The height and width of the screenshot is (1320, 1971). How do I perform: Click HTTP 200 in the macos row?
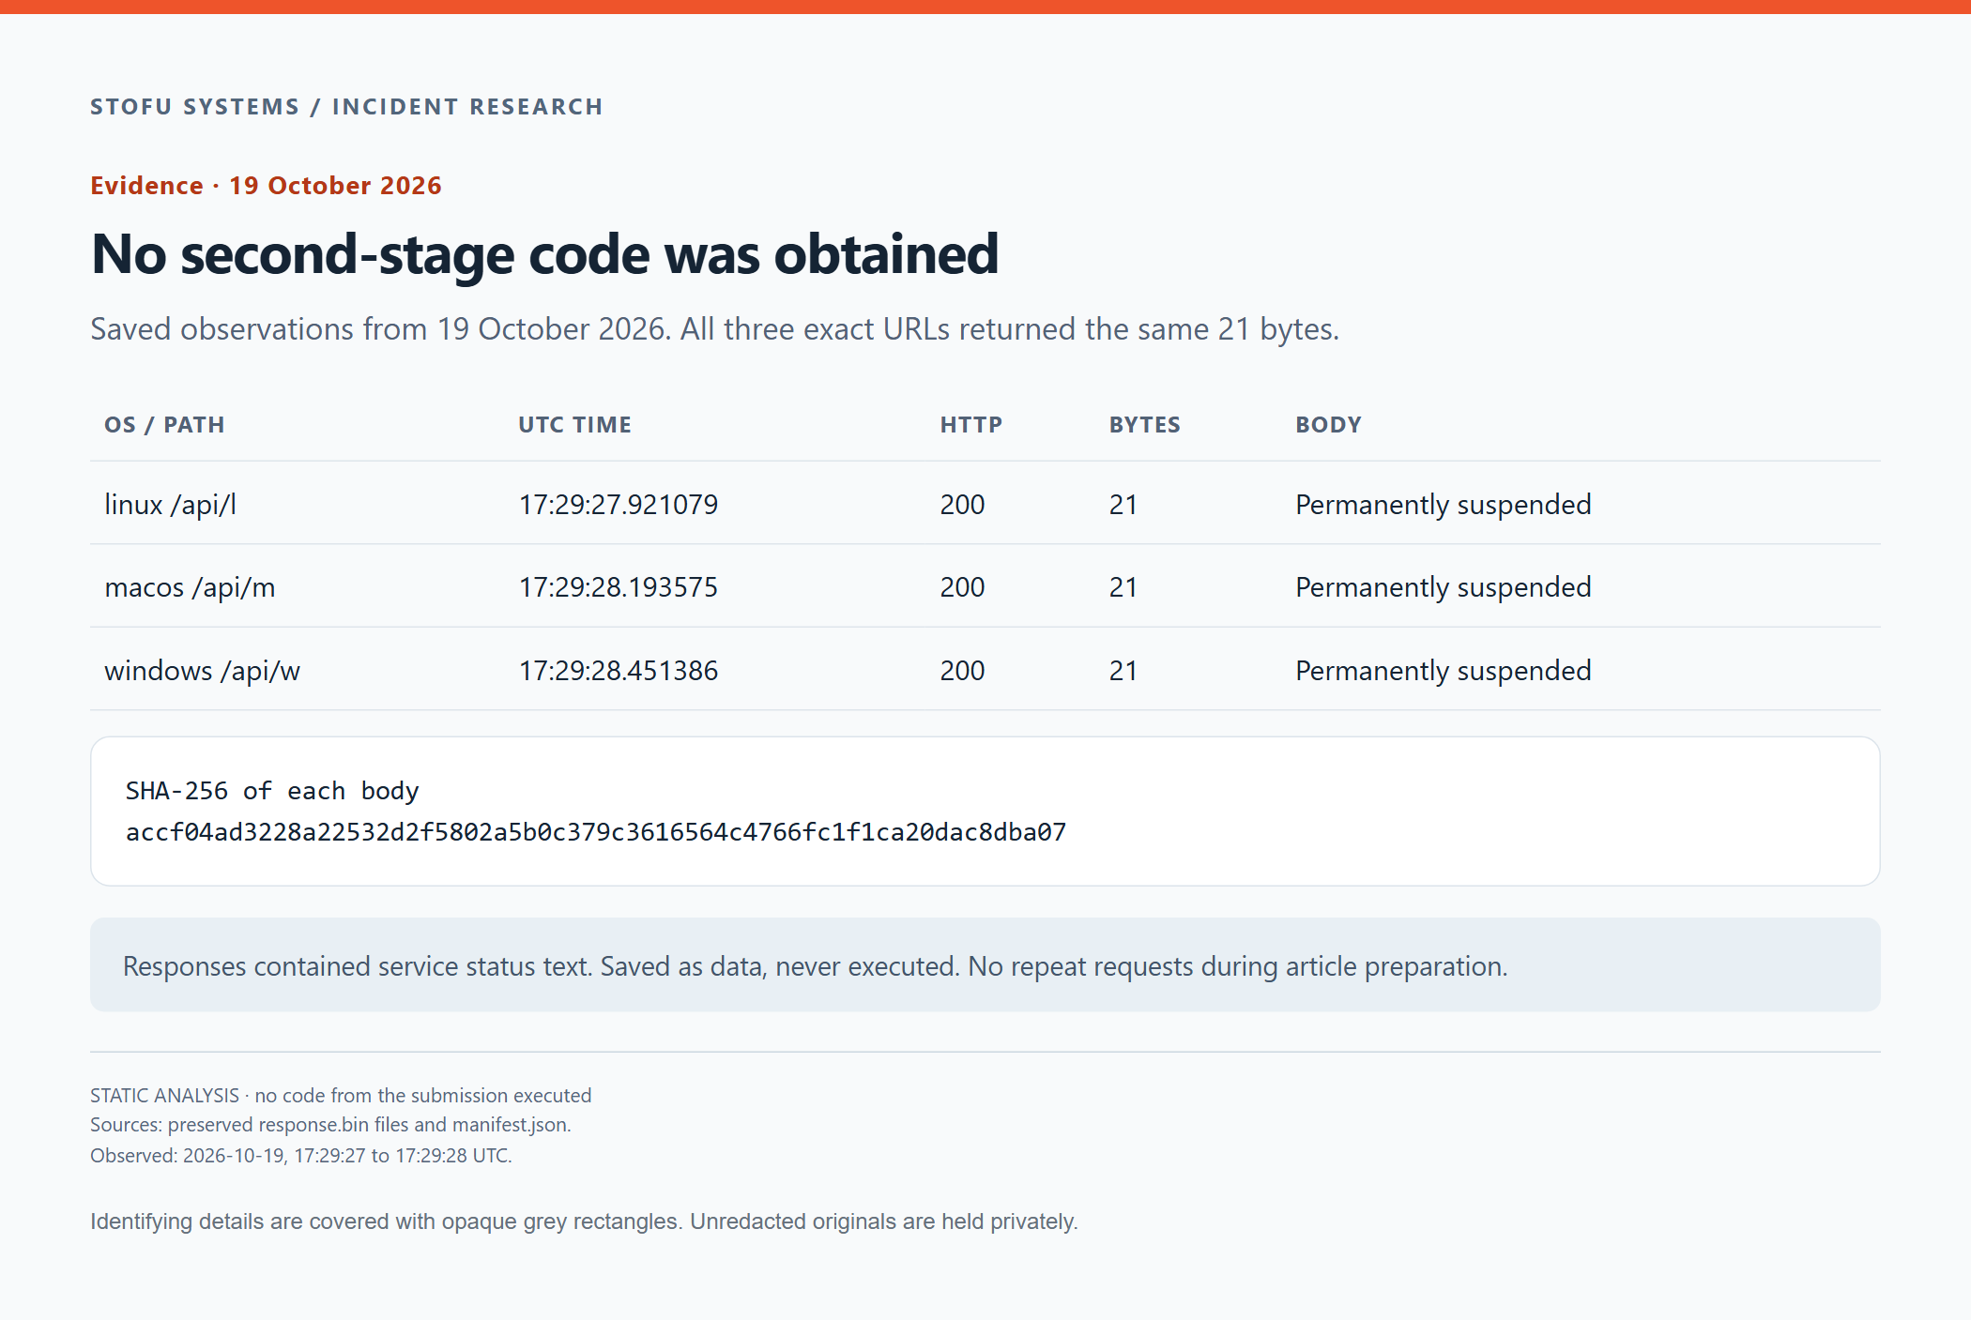tap(962, 587)
